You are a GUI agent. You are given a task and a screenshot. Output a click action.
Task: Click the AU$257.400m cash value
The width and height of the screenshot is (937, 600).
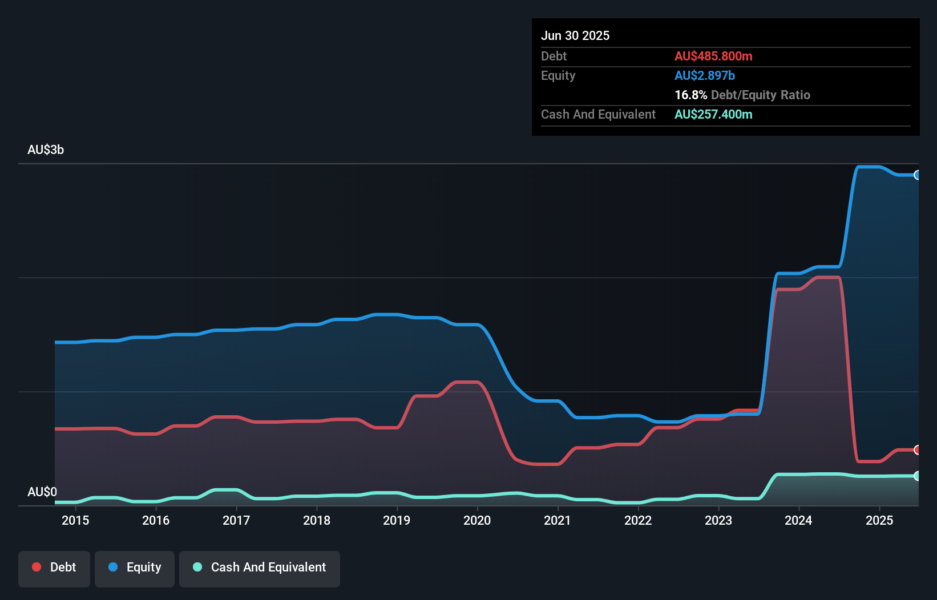(x=713, y=114)
